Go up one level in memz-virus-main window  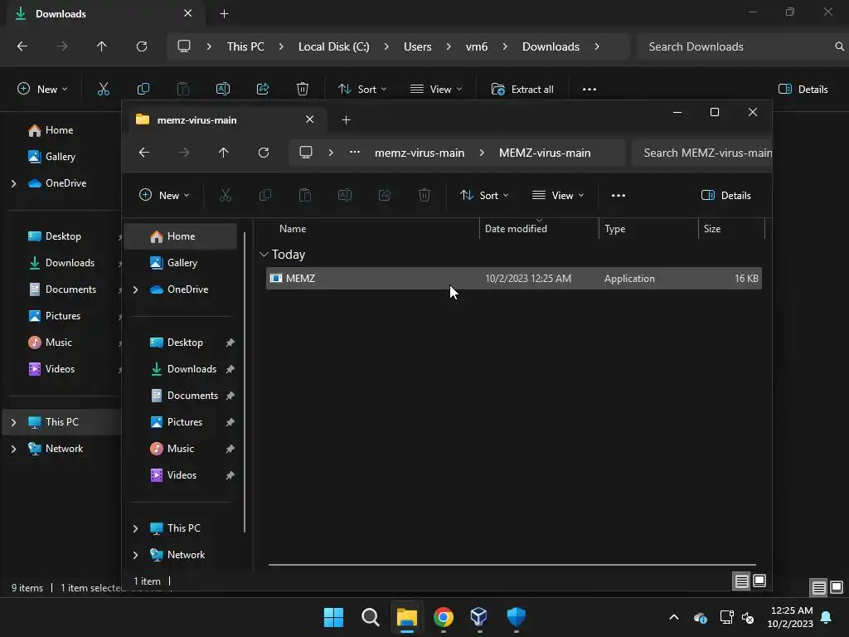(224, 153)
